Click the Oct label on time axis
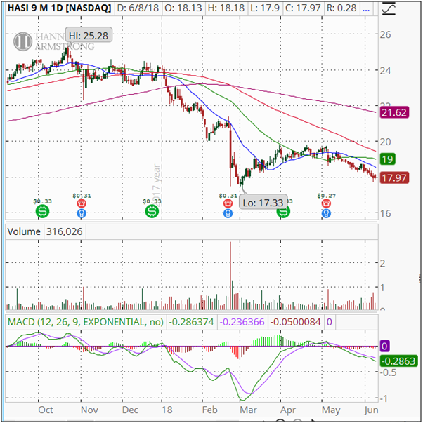Screen dimensions: 423x423 [46, 410]
